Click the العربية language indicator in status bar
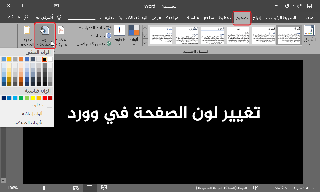This screenshot has width=320, height=192. click(x=221, y=188)
